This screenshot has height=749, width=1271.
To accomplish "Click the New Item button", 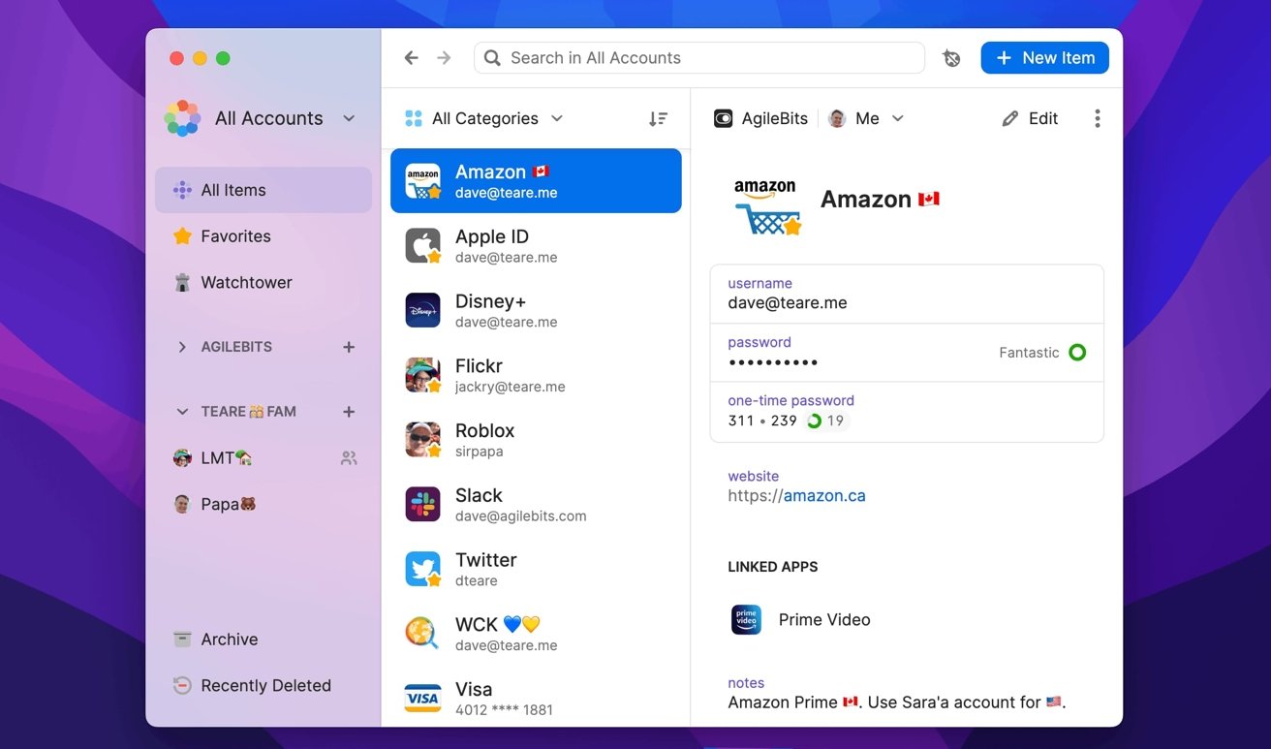I will (1044, 58).
